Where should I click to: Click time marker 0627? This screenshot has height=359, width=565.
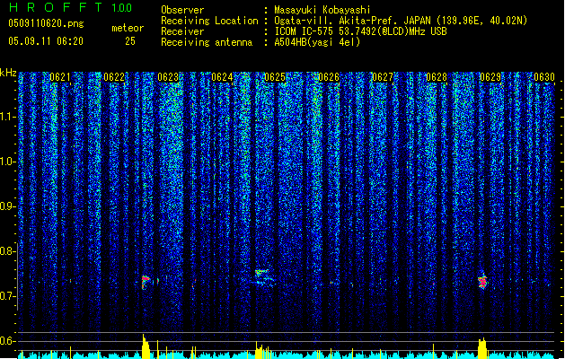tap(383, 77)
